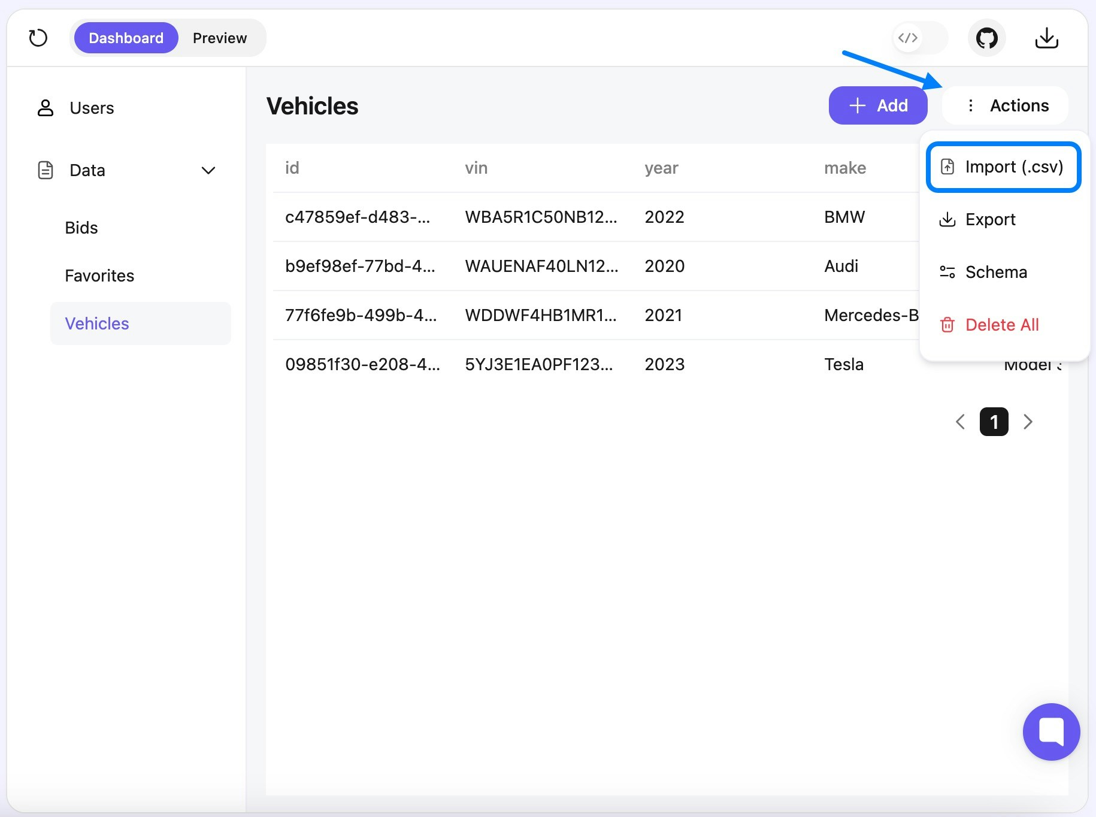
Task: Click the refresh icon in the top toolbar
Action: click(x=38, y=38)
